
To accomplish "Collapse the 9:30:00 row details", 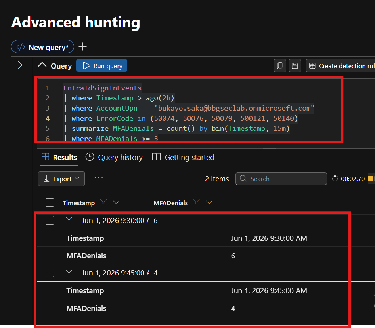I will pos(69,219).
